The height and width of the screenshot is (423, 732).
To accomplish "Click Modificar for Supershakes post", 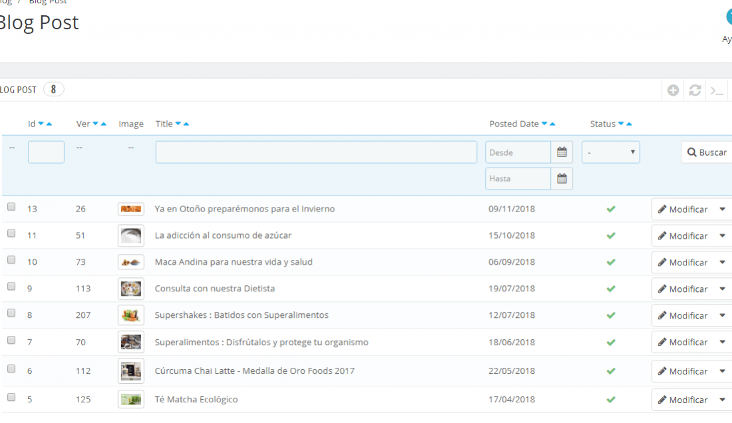I will pos(683,316).
